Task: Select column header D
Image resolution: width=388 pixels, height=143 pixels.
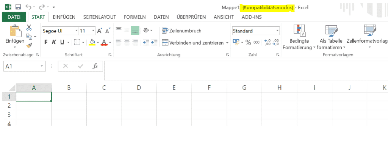Action: point(139,88)
